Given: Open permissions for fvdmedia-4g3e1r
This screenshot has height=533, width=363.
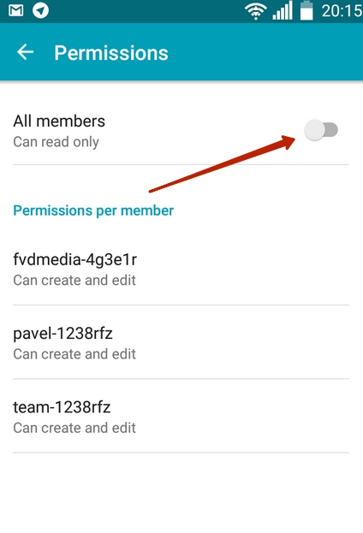Looking at the screenshot, I should tap(181, 269).
